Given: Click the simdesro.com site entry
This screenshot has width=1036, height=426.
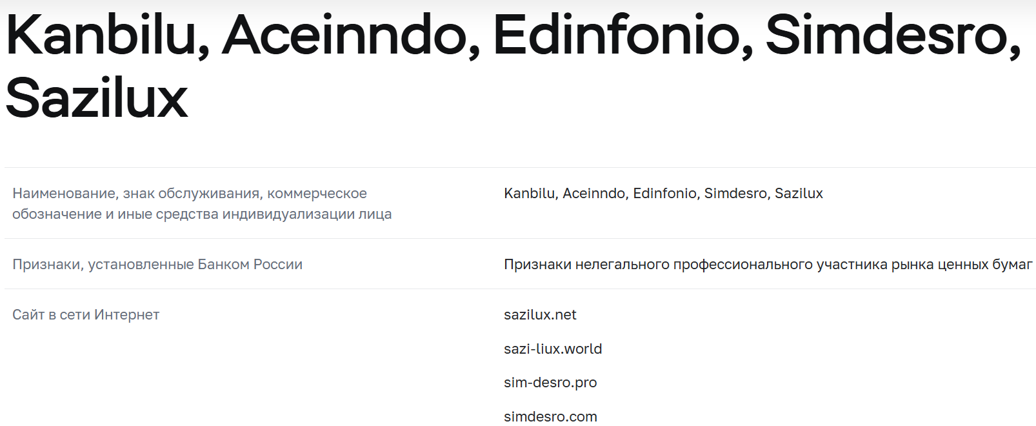Looking at the screenshot, I should 550,417.
